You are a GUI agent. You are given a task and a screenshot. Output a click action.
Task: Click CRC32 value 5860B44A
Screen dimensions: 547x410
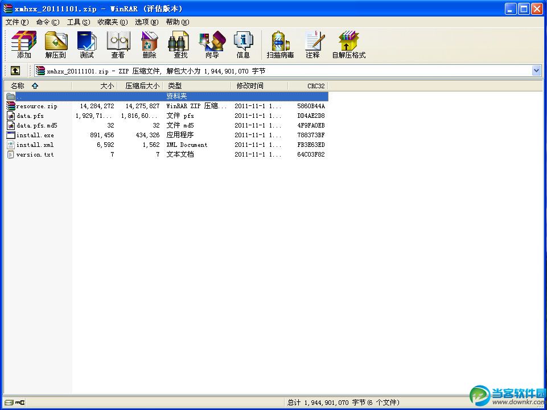(x=311, y=106)
